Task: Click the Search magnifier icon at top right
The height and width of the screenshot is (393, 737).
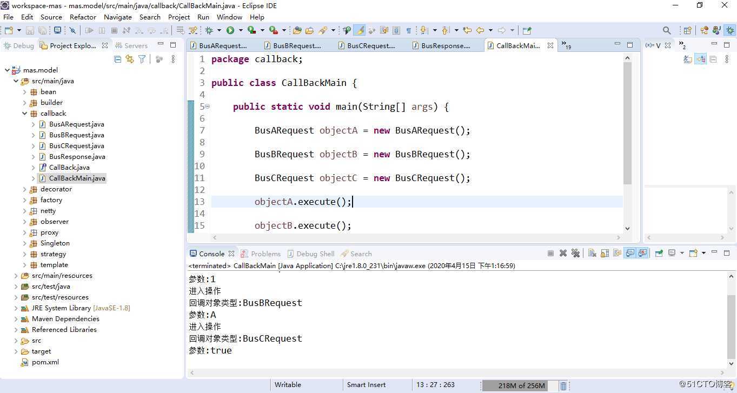Action: pyautogui.click(x=667, y=31)
